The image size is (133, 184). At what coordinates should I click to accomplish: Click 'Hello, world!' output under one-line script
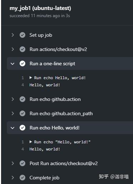(45, 85)
